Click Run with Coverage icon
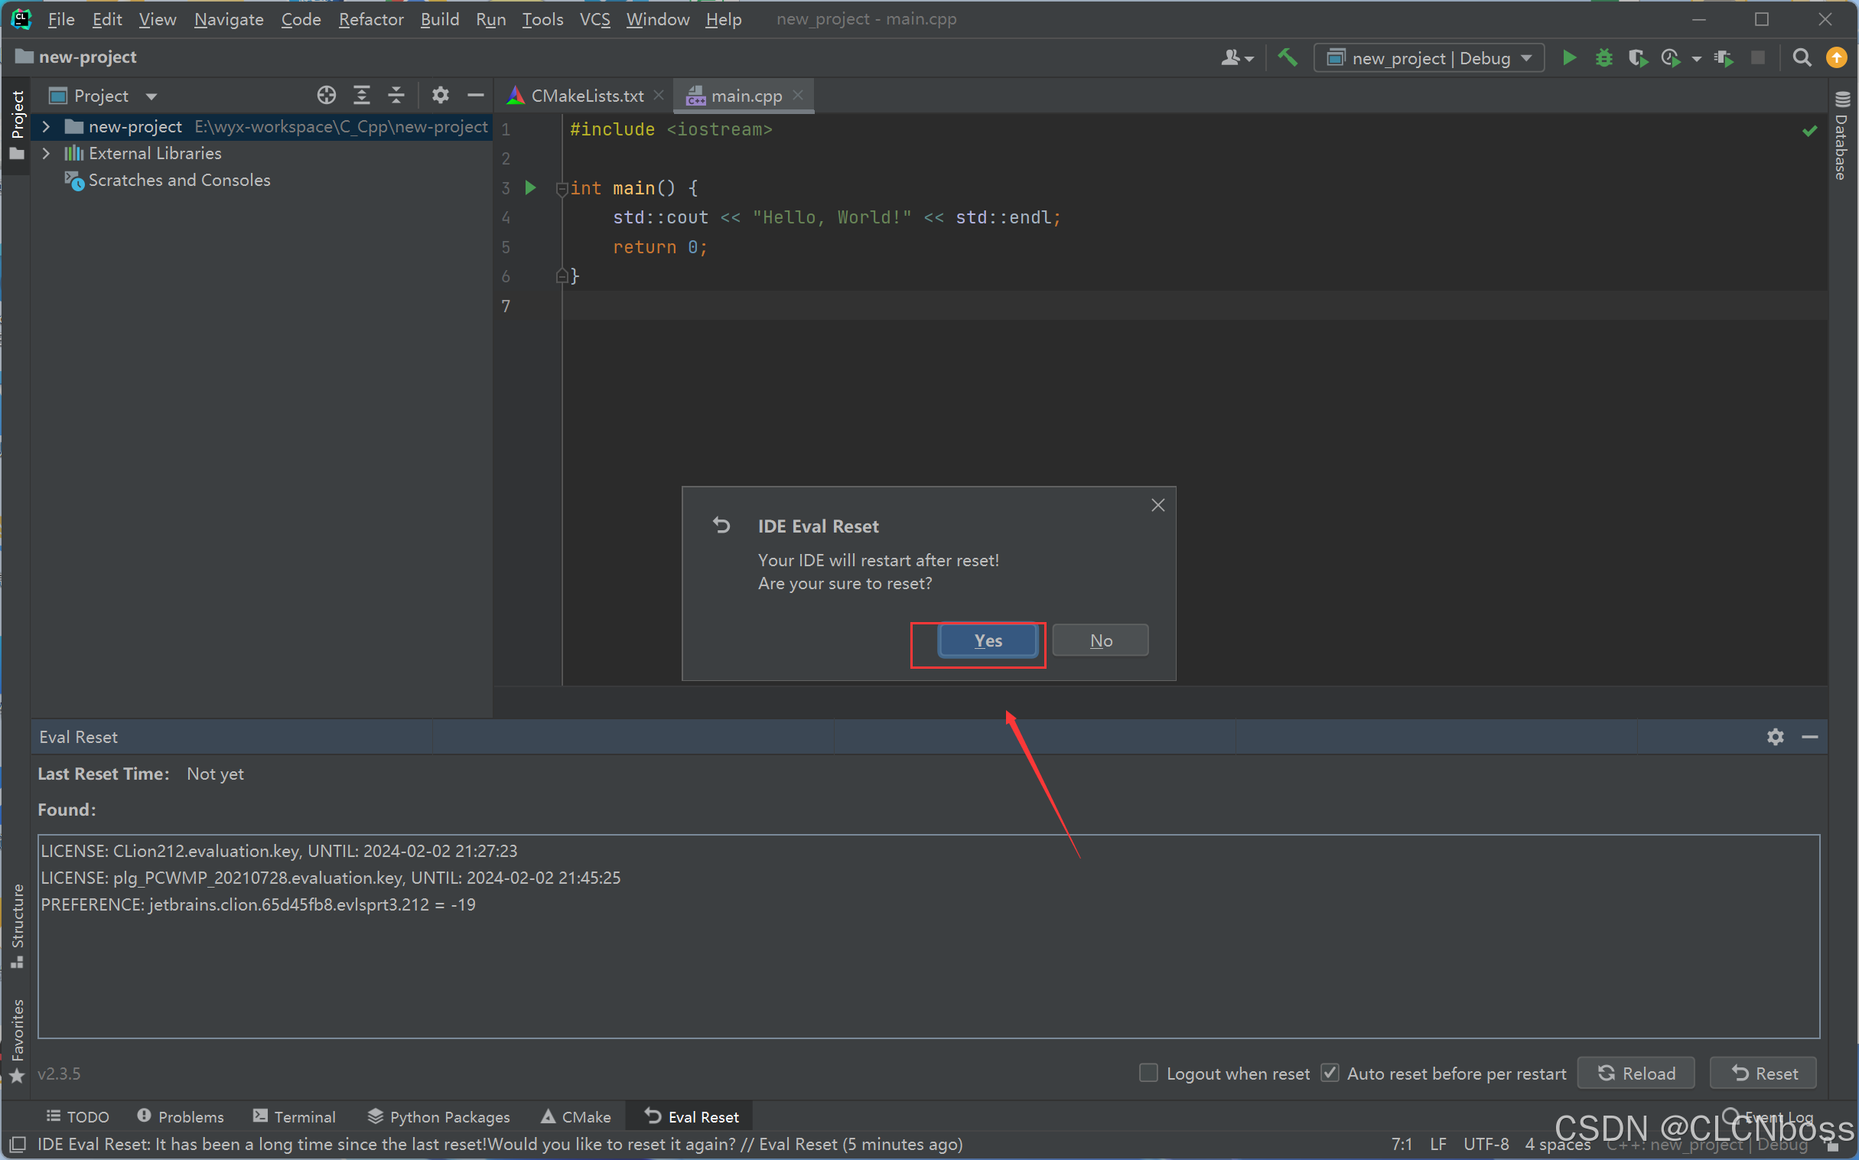1859x1160 pixels. tap(1636, 57)
